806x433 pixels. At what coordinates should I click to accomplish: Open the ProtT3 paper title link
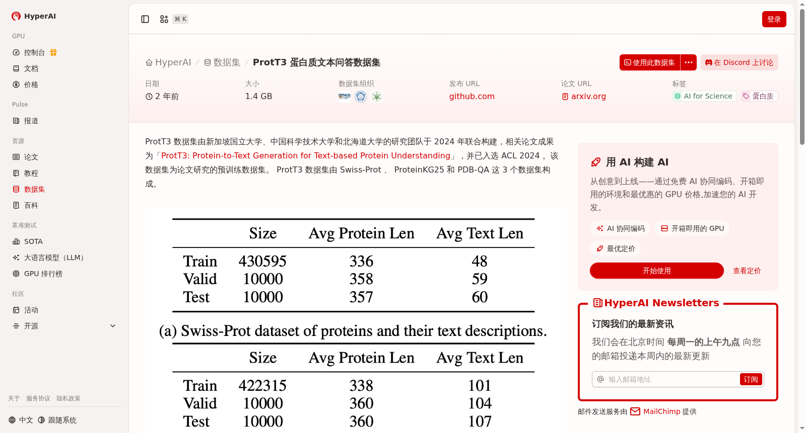click(306, 156)
